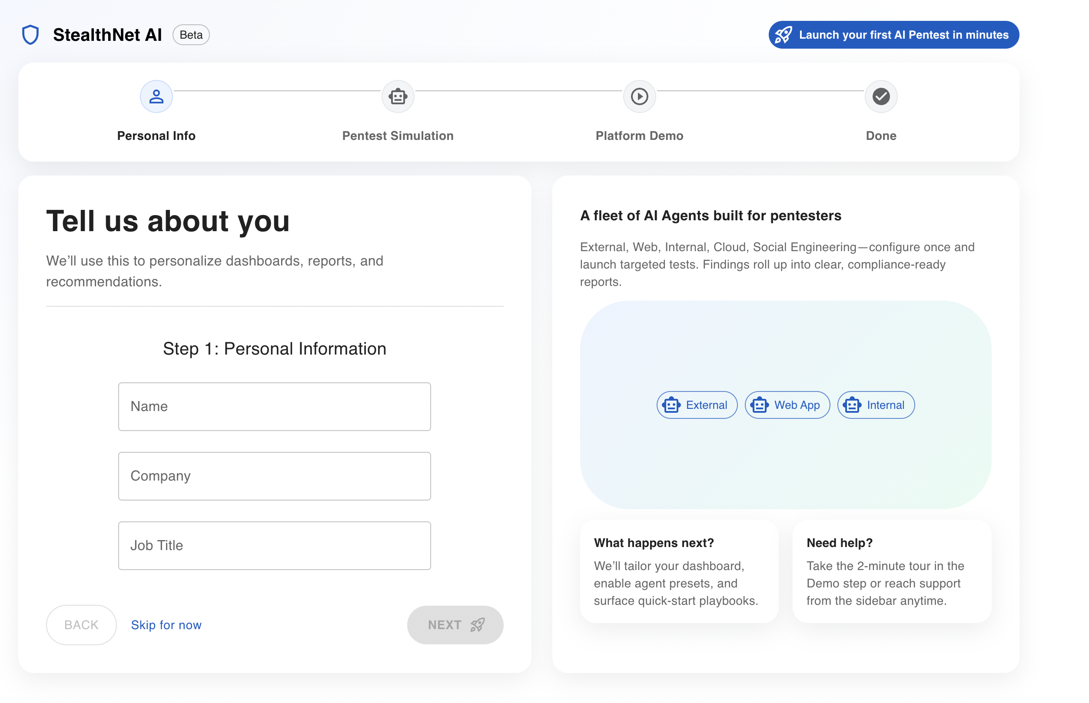Click the rocket icon on NEXT button
1089x703 pixels.
coord(478,624)
